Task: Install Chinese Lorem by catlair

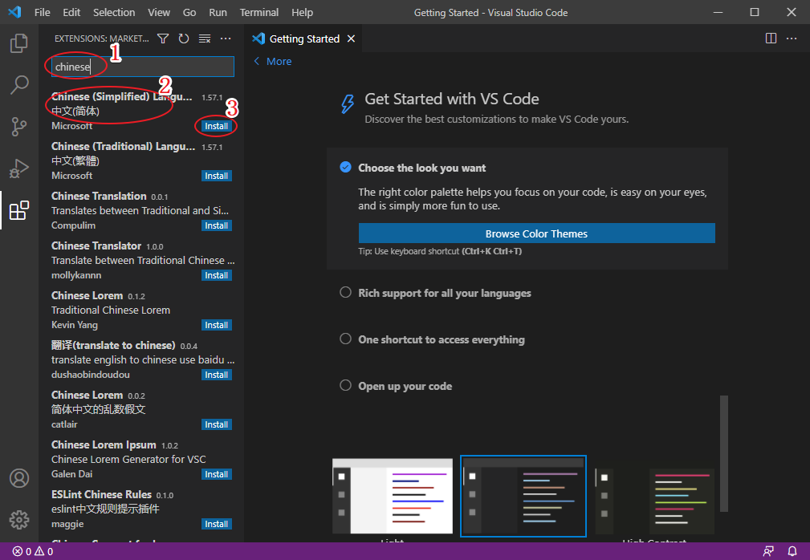Action: tap(217, 424)
